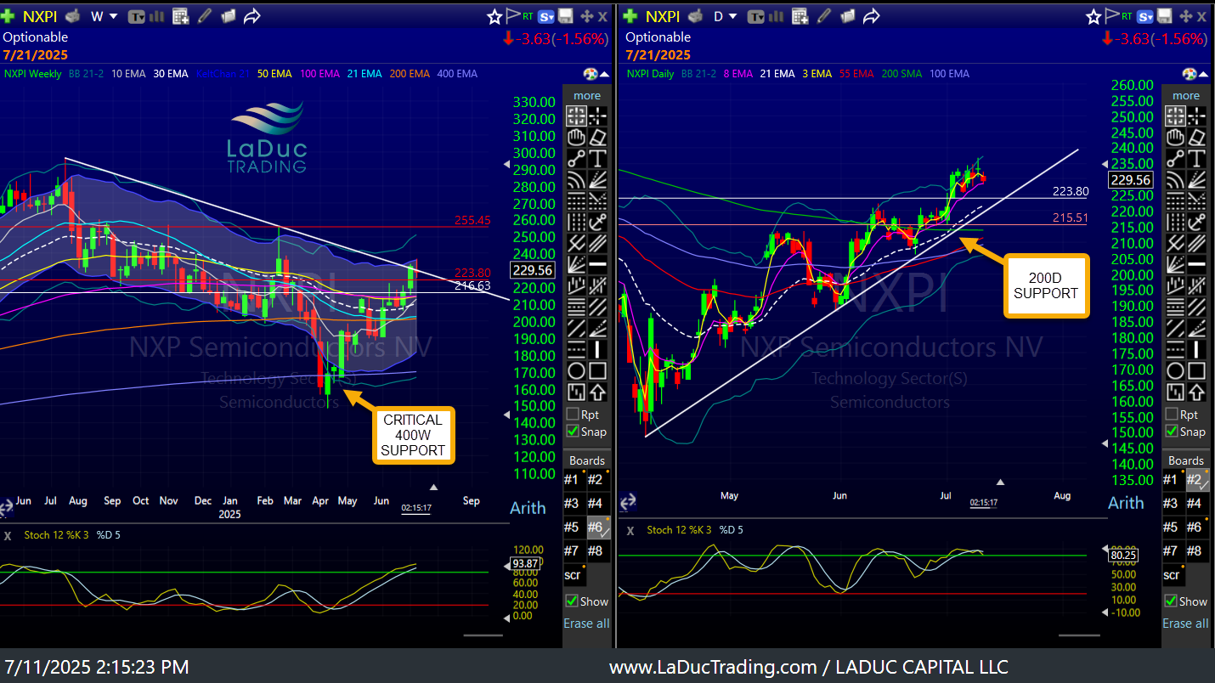This screenshot has height=683, width=1215.
Task: Click the star favorite icon on daily chart
Action: click(1093, 16)
